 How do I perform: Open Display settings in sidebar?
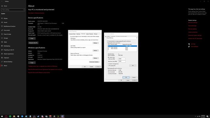coord(6,18)
